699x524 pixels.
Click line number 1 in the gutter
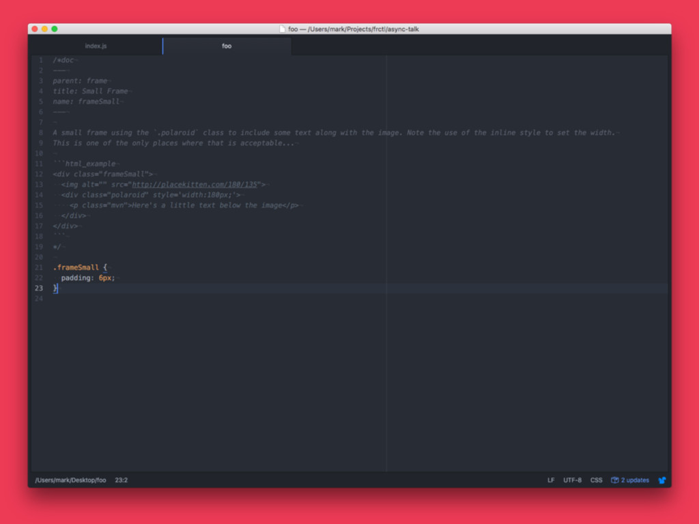[x=41, y=60]
